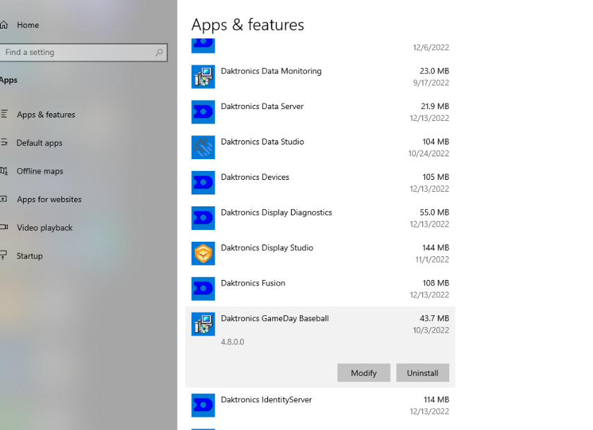Click the Daktronics Fusion app icon
593x430 pixels.
(x=203, y=289)
